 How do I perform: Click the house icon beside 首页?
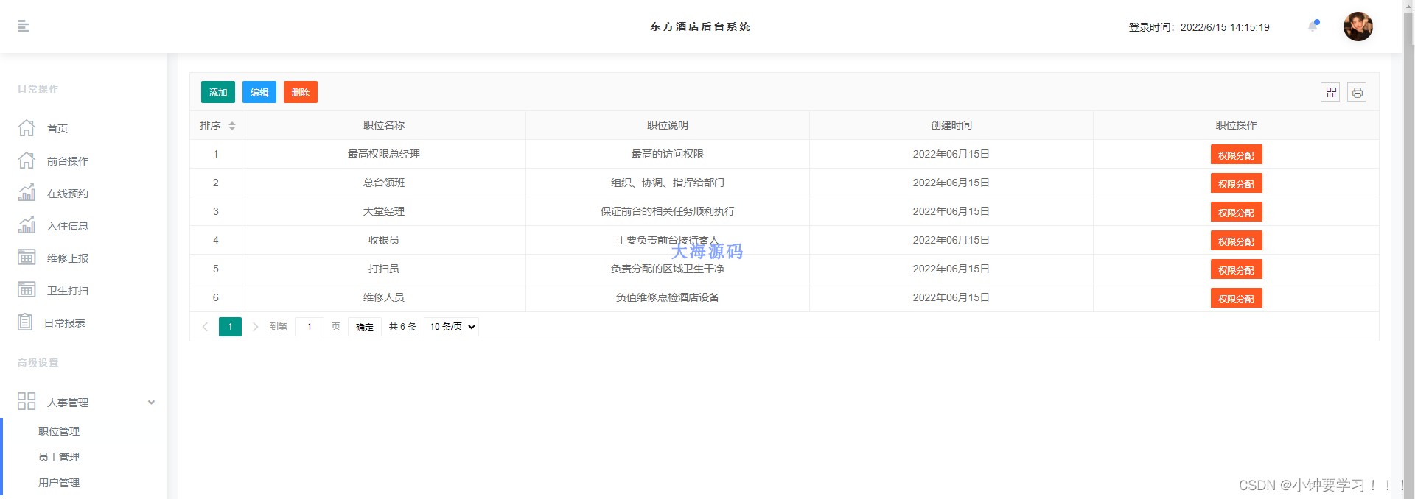pyautogui.click(x=27, y=128)
